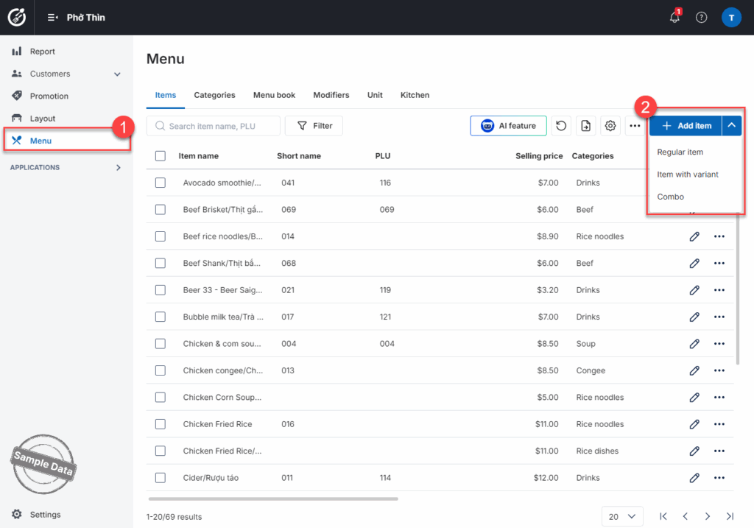
Task: Open the page size dropdown showing 20
Action: click(x=622, y=516)
